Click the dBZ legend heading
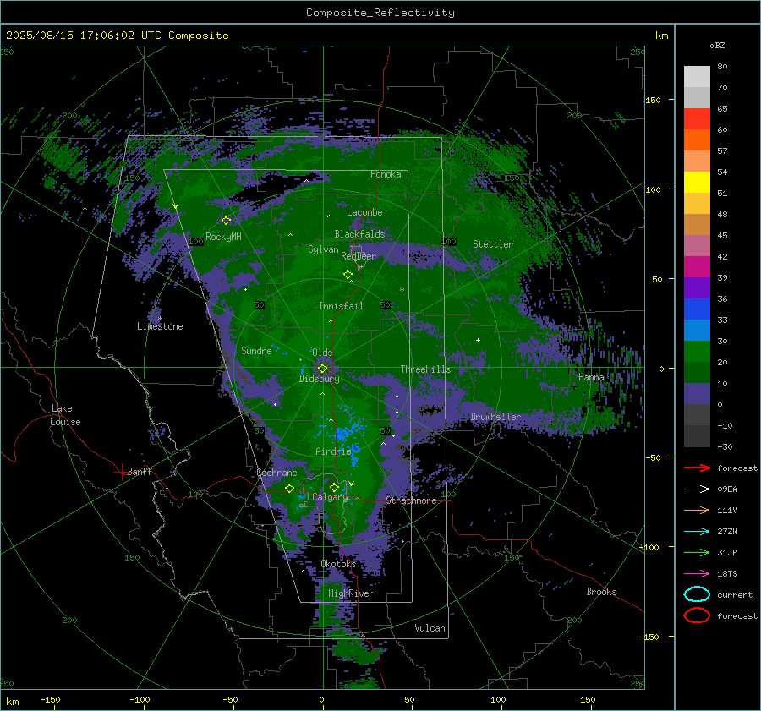 pyautogui.click(x=717, y=46)
